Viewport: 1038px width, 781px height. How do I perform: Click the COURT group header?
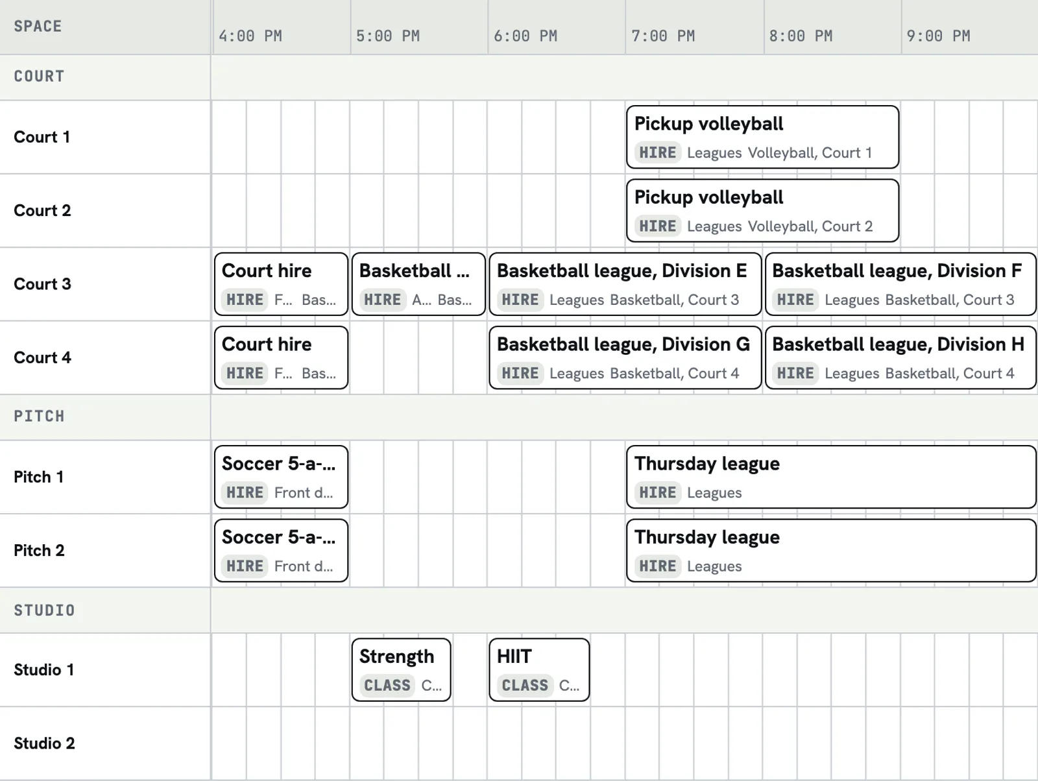click(39, 77)
